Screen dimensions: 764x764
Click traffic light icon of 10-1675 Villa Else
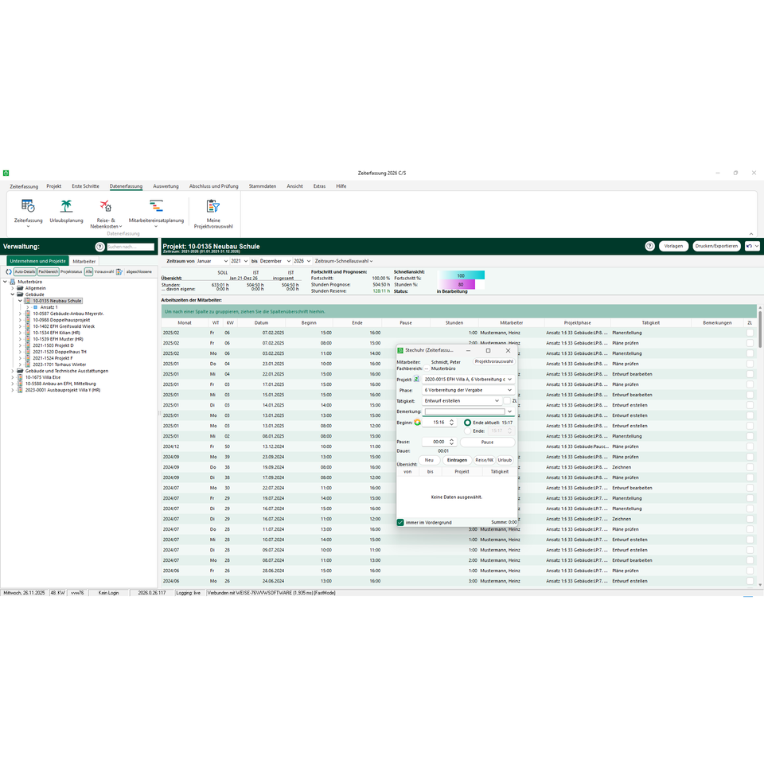tap(20, 377)
